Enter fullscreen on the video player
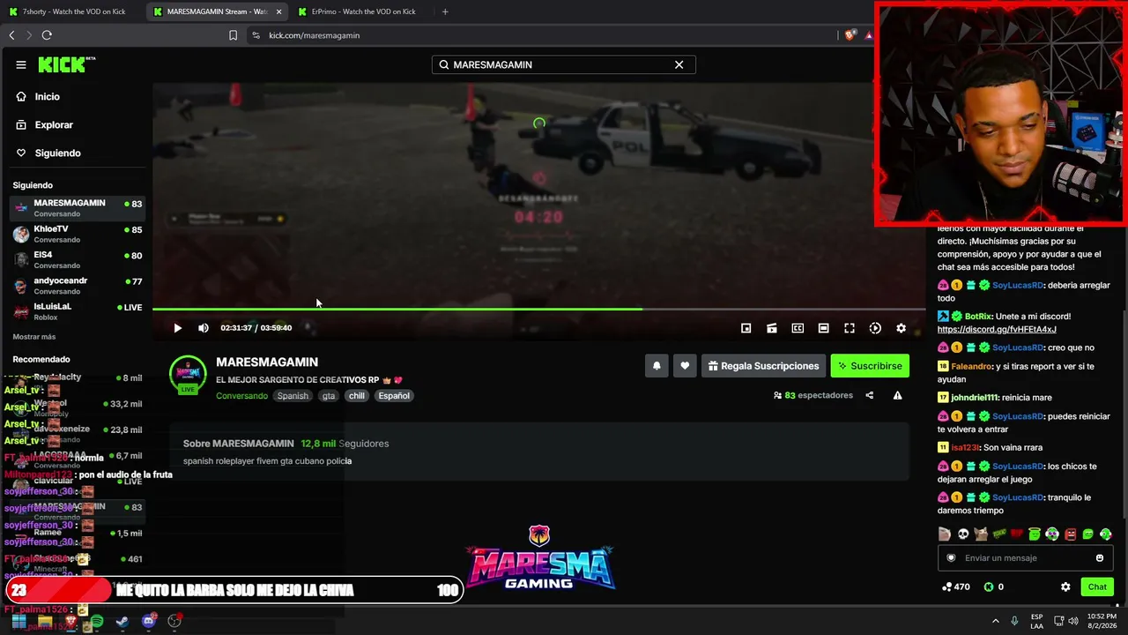 850,328
